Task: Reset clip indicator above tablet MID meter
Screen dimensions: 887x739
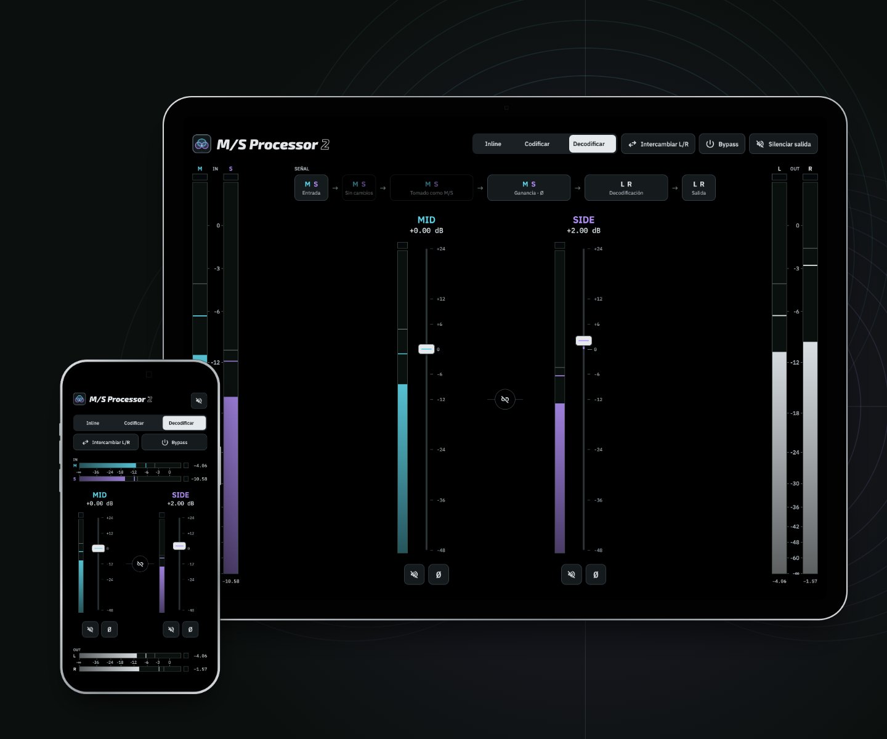Action: tap(402, 245)
